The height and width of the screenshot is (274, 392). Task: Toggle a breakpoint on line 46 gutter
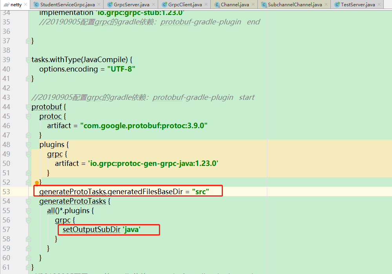19,125
